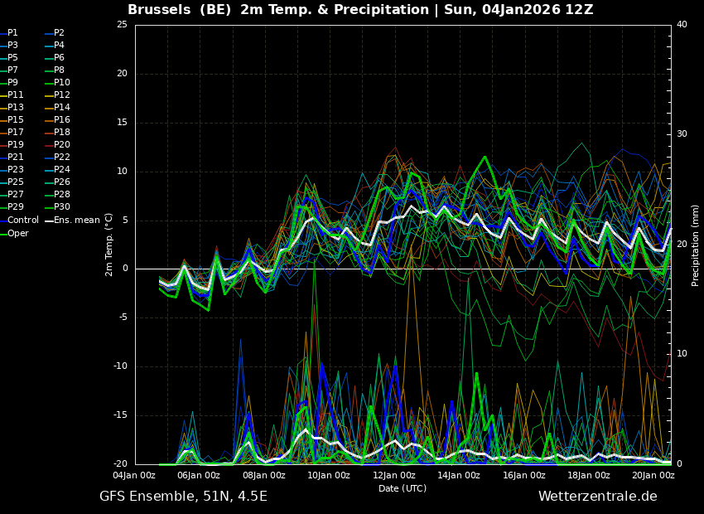
Task: Click the Wetterzentrale.de credit text
Action: (598, 497)
